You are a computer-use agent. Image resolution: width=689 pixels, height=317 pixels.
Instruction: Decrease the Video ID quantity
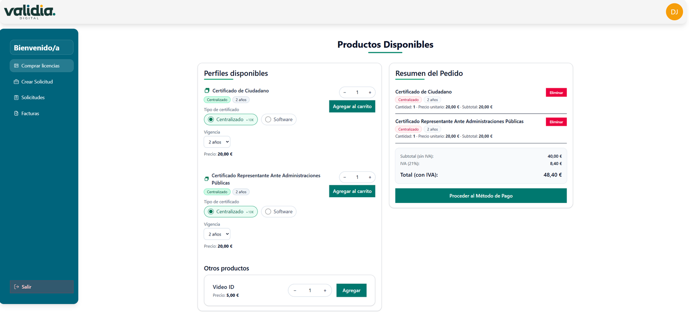295,291
